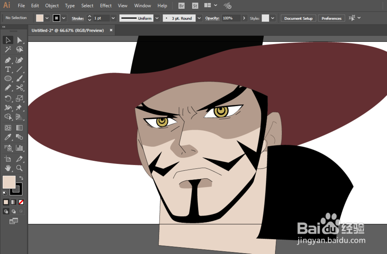The height and width of the screenshot is (254, 387).
Task: Click the align-to-selection icon in control bar
Action: (x=352, y=18)
